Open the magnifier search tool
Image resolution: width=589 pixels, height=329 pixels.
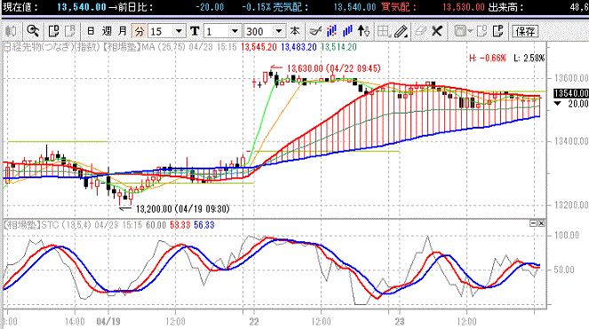pyautogui.click(x=33, y=31)
